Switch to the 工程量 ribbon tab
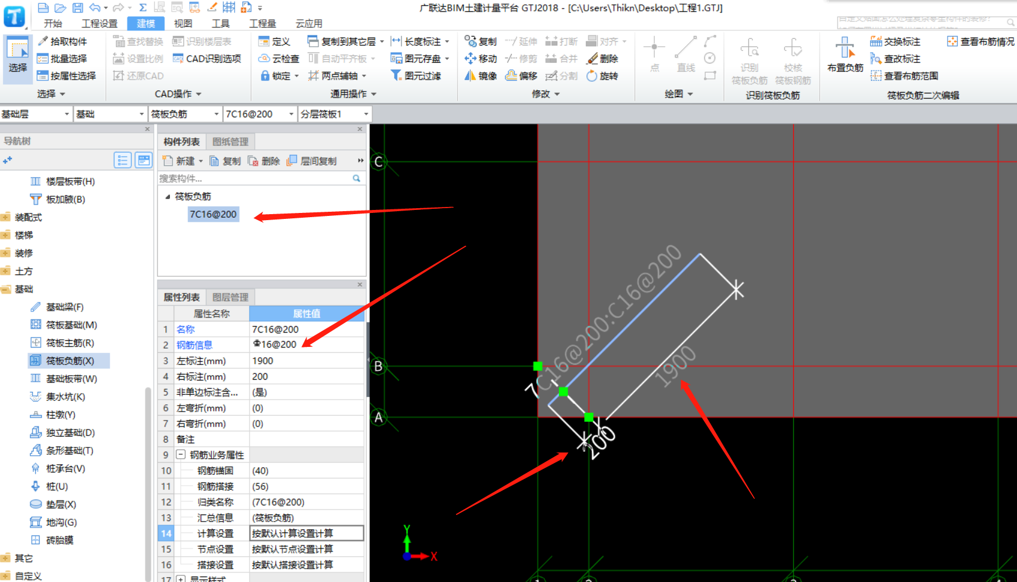 click(263, 23)
